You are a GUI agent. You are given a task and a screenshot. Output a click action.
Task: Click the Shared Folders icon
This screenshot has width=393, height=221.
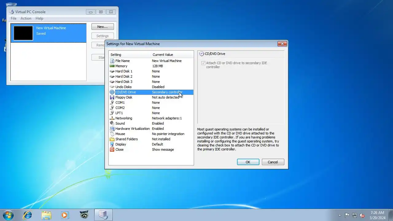click(x=112, y=139)
